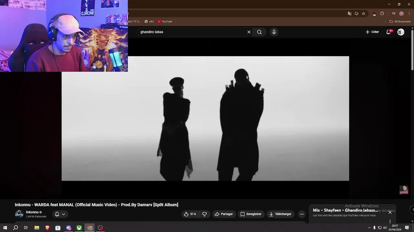Screen dimensions: 414x232
Task: Open the Windows Start menu
Action: click(x=5, y=228)
